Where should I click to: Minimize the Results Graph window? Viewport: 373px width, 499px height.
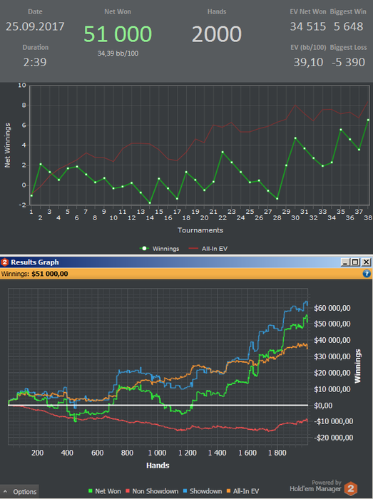(x=345, y=262)
